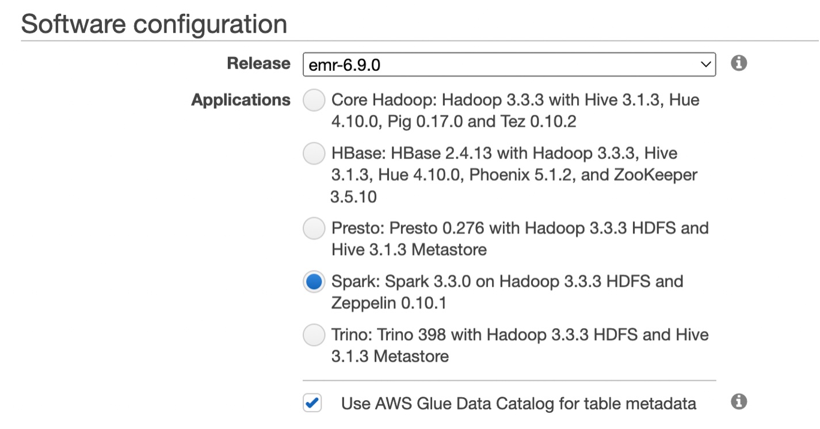Image resolution: width=820 pixels, height=429 pixels.
Task: Choose the Trino radio button
Action: pyautogui.click(x=314, y=335)
